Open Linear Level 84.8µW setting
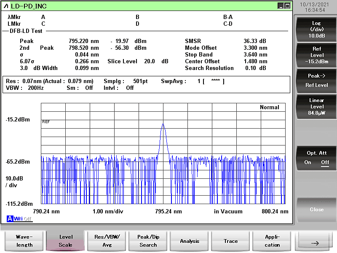337x253 pixels. pos(316,107)
